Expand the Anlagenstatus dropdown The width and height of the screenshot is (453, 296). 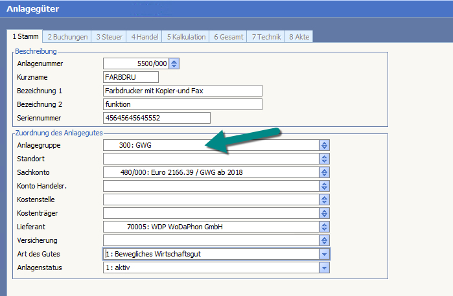[325, 268]
